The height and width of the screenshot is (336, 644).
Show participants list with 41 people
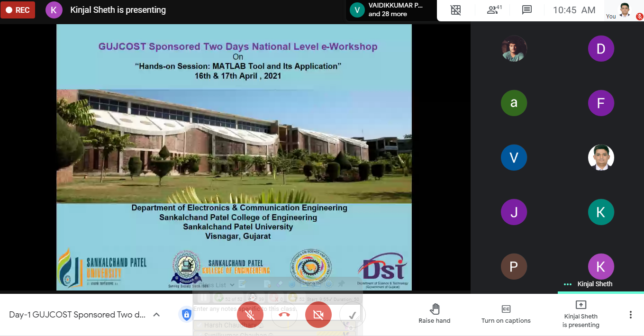494,10
